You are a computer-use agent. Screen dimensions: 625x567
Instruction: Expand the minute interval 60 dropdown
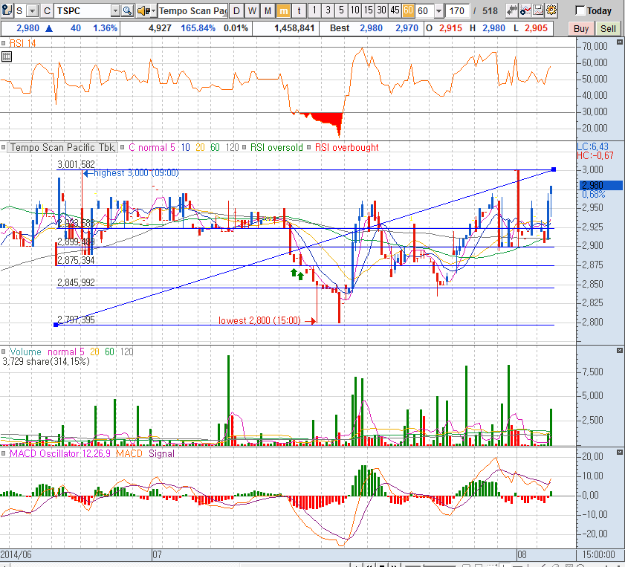[x=438, y=11]
